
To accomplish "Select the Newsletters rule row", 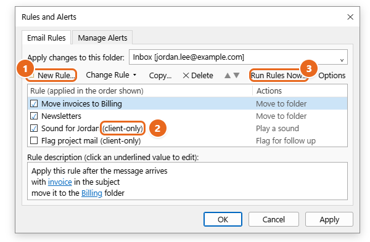I will 187,116.
